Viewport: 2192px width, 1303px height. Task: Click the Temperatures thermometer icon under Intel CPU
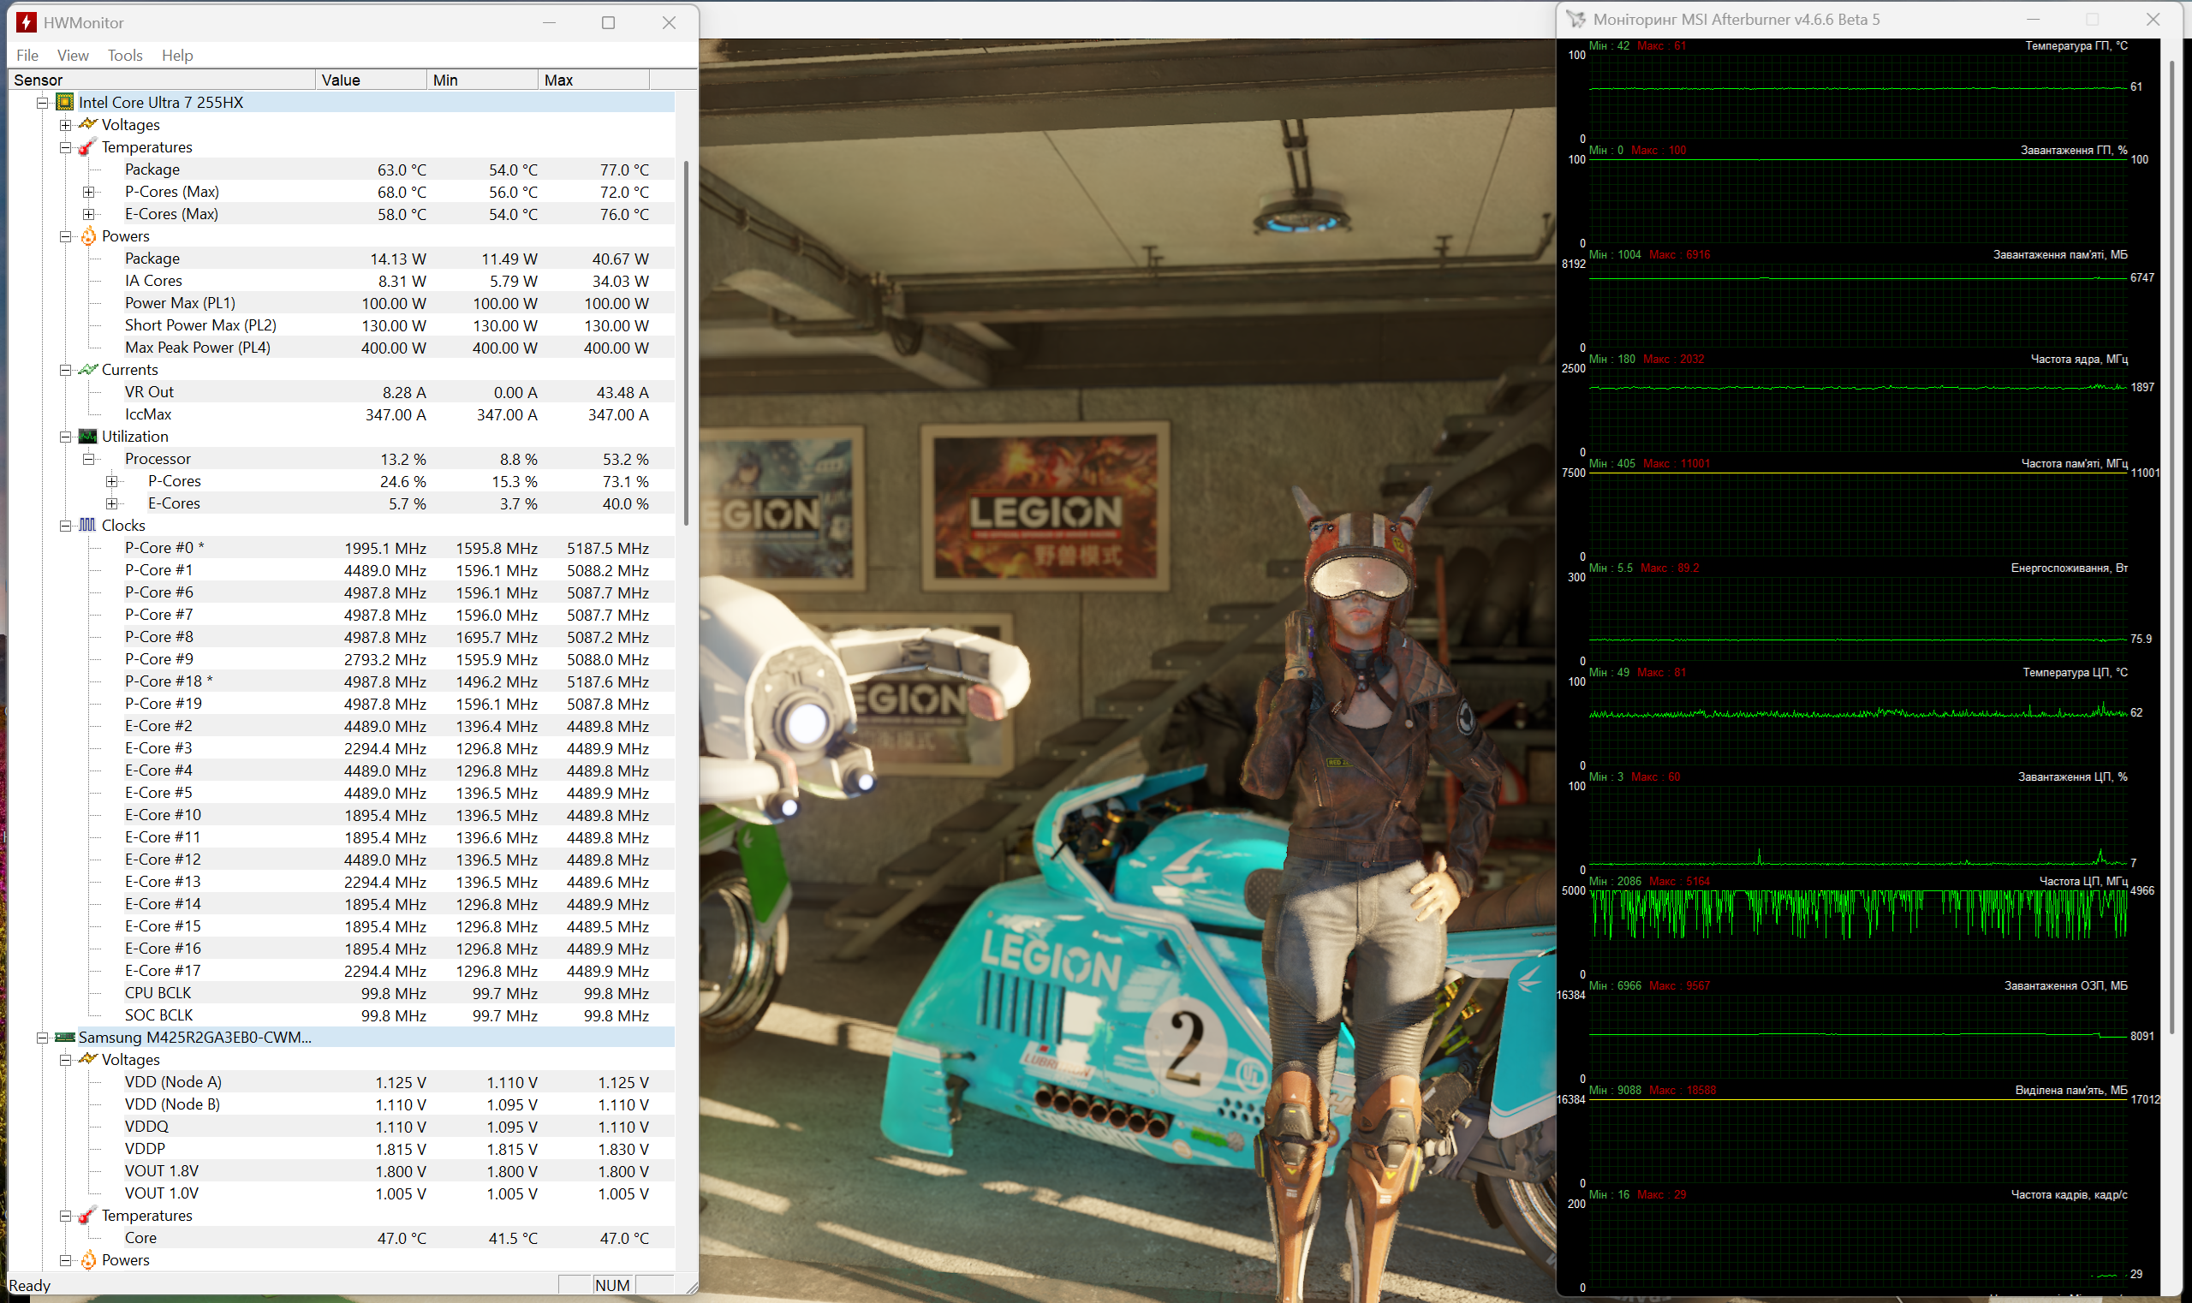click(88, 147)
